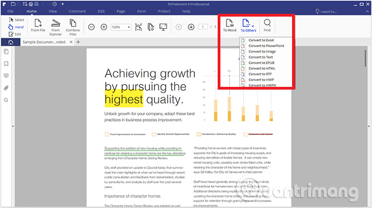Click the vertical scrollbar thumb

click(365, 58)
